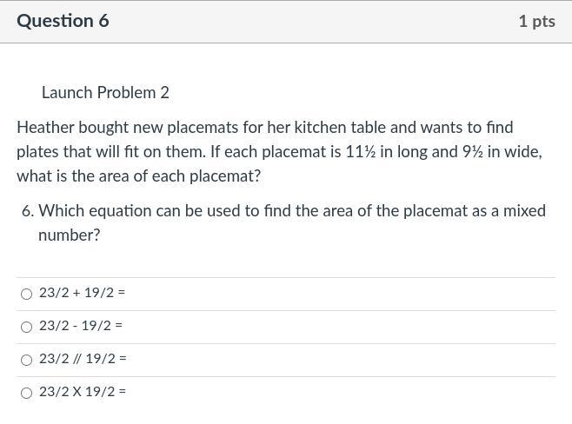Choose the radio button beside 23/2 - 19/2
This screenshot has width=572, height=424.
click(26, 327)
